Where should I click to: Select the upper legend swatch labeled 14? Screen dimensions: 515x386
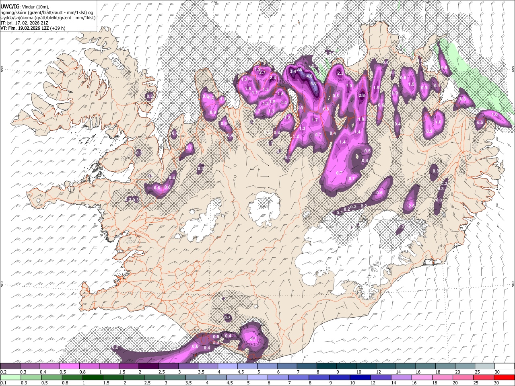coord(405,366)
